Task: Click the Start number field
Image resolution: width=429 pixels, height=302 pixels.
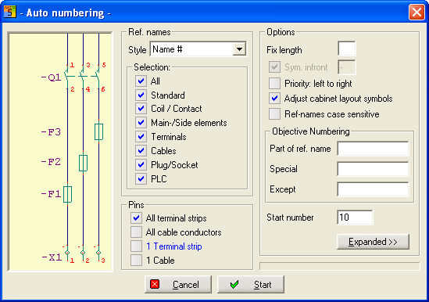Action: pos(355,218)
